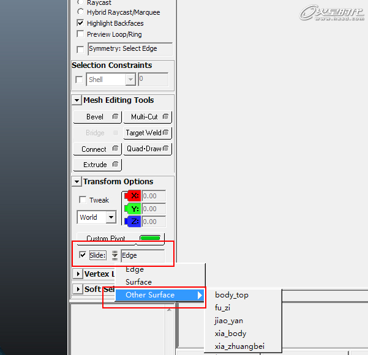Open Connect tool options box icon
Viewport: 368px width, 355px height.
pos(115,149)
